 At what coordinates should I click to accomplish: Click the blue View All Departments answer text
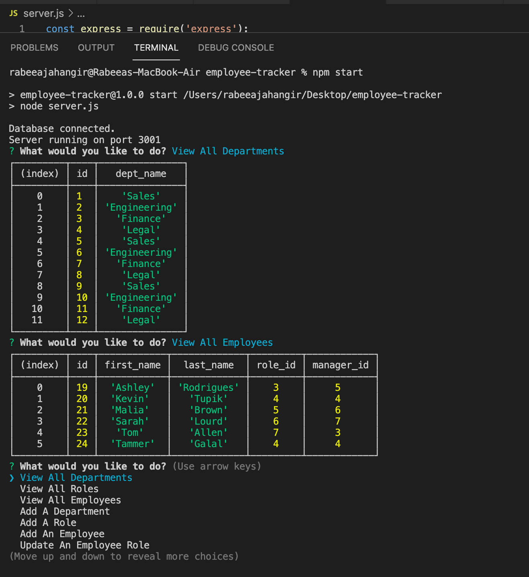[228, 151]
